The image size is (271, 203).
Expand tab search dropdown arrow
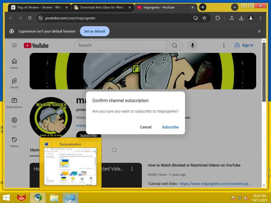pos(234,7)
